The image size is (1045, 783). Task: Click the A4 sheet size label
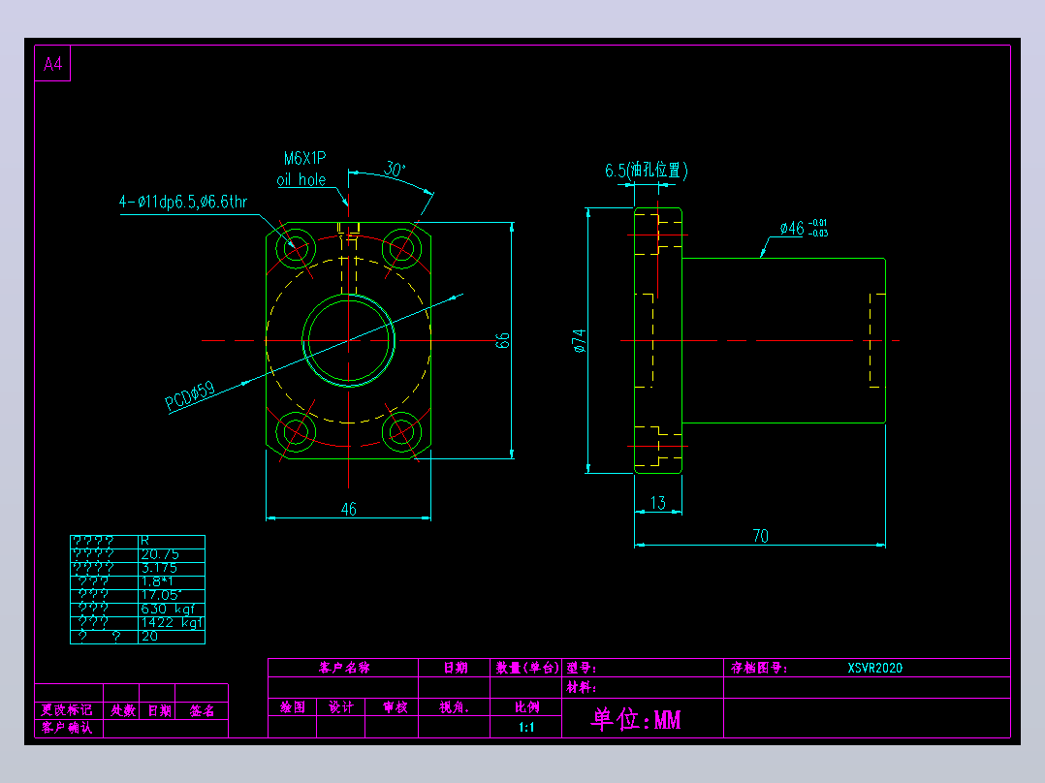pyautogui.click(x=52, y=64)
